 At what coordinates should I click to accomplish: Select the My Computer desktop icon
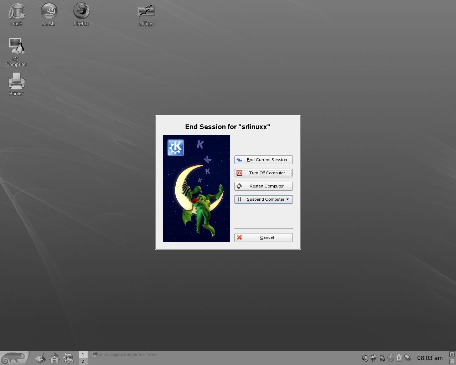[x=16, y=52]
